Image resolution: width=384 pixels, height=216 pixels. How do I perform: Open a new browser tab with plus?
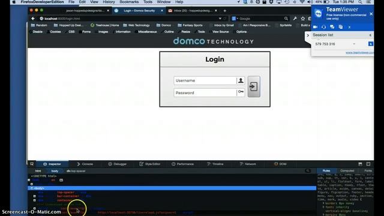[224, 11]
